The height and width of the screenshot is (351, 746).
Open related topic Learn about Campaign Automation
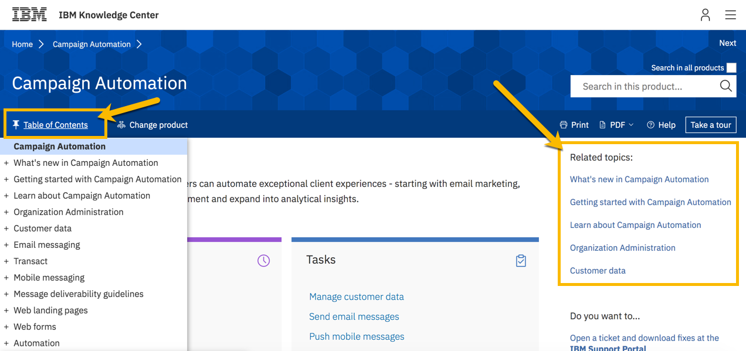coord(635,225)
